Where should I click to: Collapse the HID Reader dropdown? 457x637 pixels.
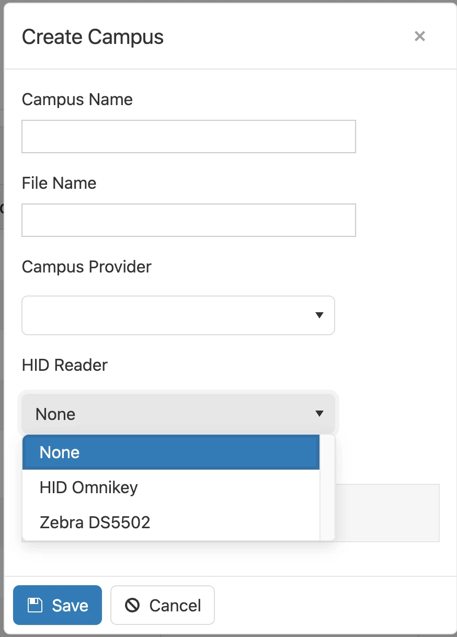point(178,414)
